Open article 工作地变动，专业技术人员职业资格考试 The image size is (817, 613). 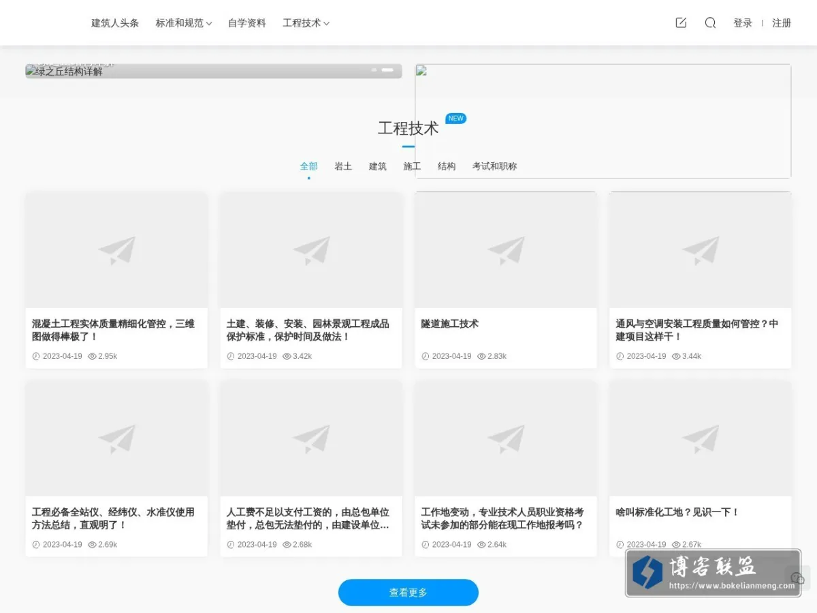(503, 518)
